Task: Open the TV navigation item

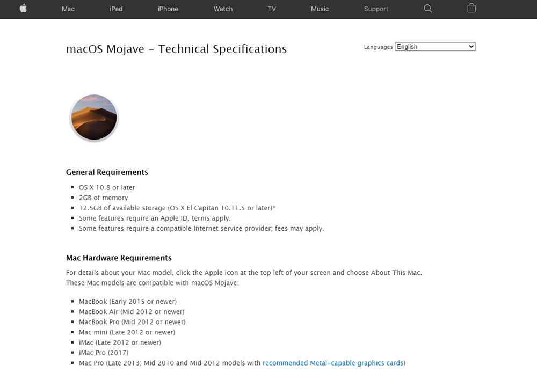Action: tap(272, 9)
